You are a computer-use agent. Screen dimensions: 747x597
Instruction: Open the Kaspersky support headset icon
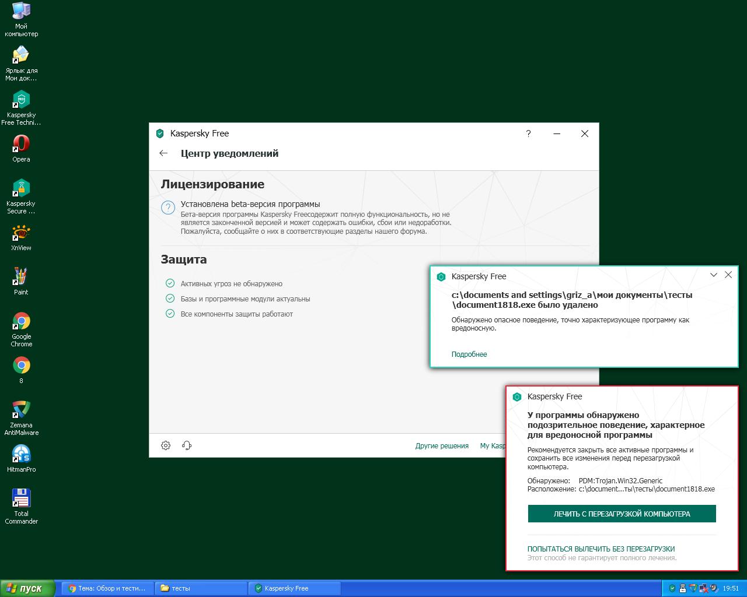click(x=187, y=445)
